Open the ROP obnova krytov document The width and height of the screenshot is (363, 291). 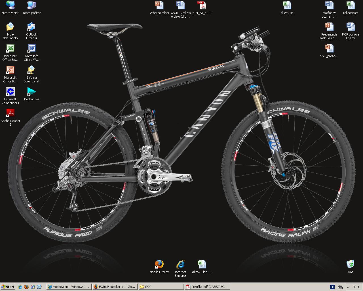click(351, 27)
